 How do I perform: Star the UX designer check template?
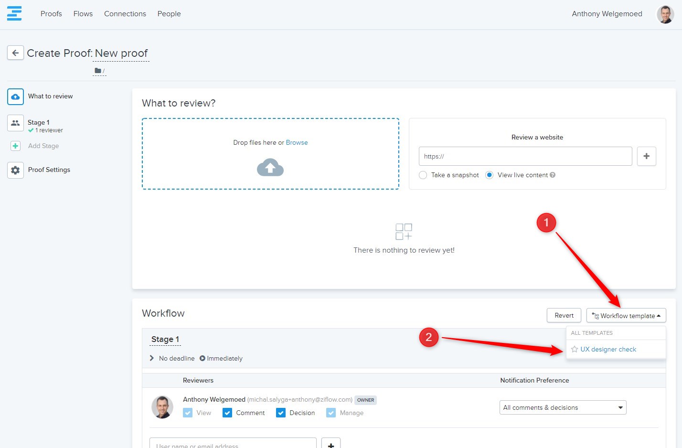click(575, 350)
